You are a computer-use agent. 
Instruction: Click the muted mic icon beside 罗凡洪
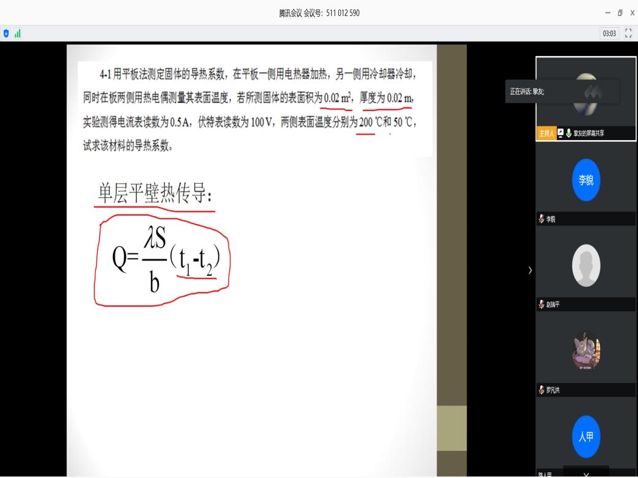pyautogui.click(x=541, y=390)
